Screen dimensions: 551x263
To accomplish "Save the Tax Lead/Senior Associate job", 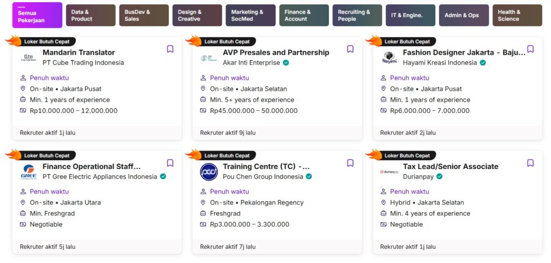I will pos(530,163).
